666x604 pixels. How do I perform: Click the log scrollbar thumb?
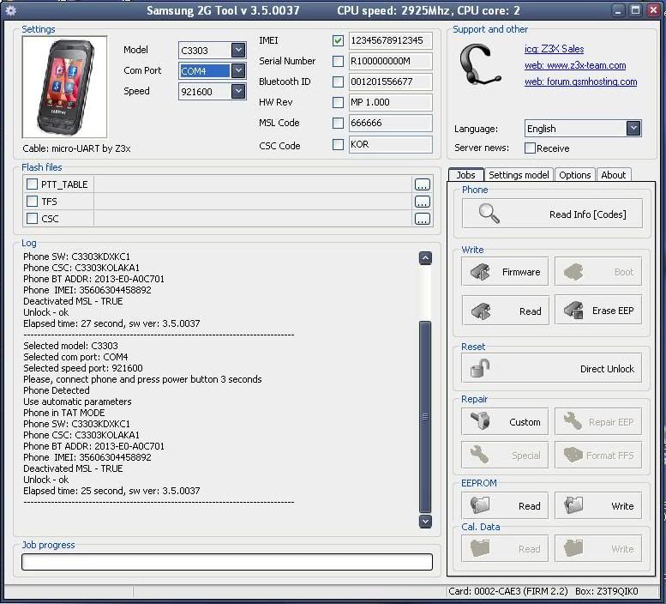pyautogui.click(x=425, y=417)
